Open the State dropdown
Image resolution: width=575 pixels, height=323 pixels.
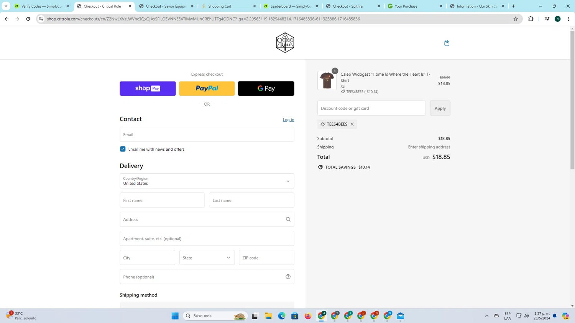(207, 258)
